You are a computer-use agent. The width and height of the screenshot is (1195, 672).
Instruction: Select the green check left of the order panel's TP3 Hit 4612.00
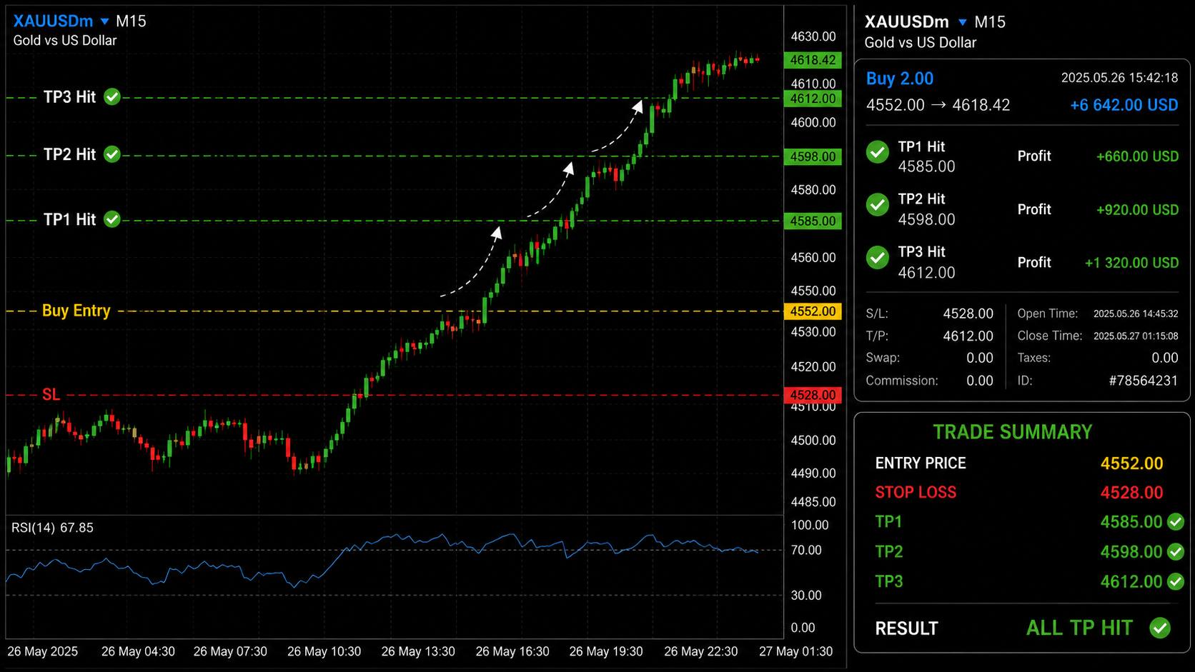point(877,258)
